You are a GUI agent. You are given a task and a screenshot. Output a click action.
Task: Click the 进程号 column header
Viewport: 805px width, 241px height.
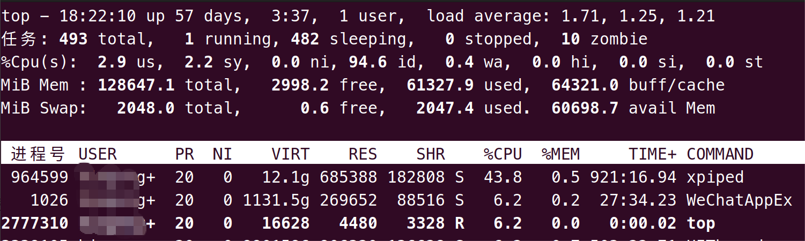point(38,154)
